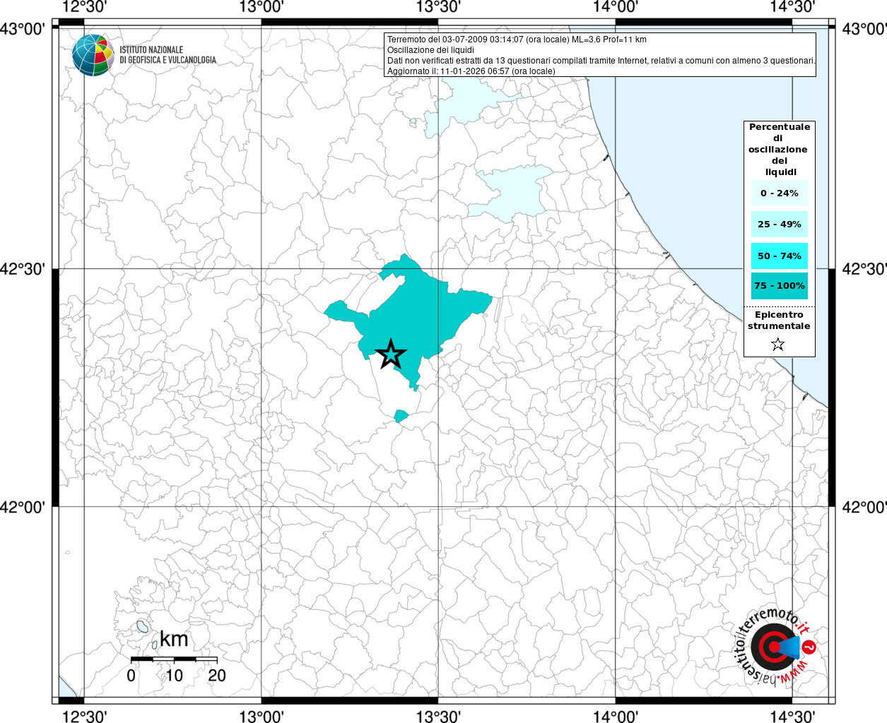
Task: Click the 'Istituto Nazionale di Geofisica e Vulcanologia' text
Action: tap(168, 55)
